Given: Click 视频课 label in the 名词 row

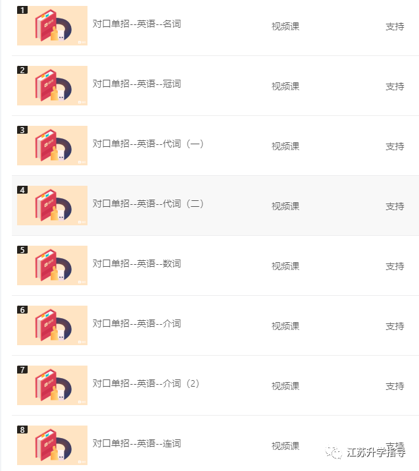Looking at the screenshot, I should click(x=285, y=26).
